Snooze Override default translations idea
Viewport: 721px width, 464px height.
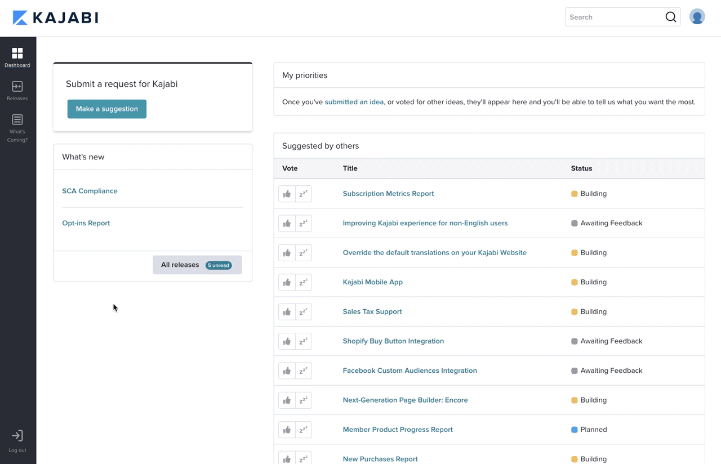[x=304, y=253]
